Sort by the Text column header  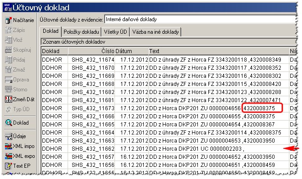pyautogui.click(x=219, y=51)
